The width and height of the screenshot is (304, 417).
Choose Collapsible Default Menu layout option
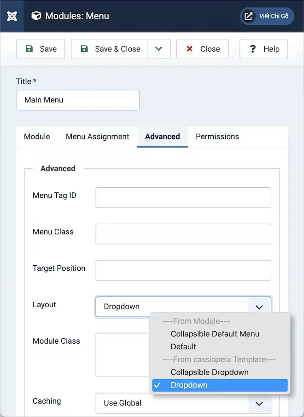tap(215, 334)
